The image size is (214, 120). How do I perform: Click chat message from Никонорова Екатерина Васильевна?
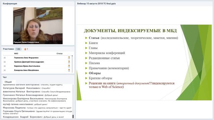[x=35, y=100]
